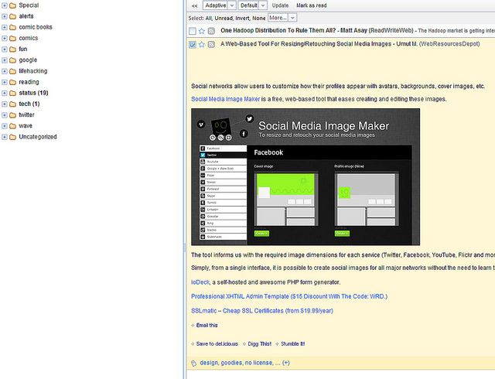
Task: Click the tag icon beside design tags
Action: click(x=194, y=364)
